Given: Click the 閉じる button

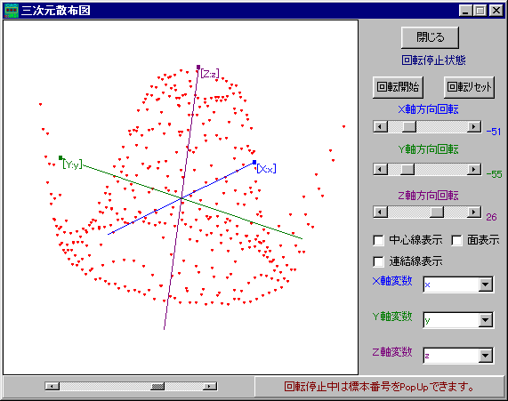Looking at the screenshot, I should point(430,37).
